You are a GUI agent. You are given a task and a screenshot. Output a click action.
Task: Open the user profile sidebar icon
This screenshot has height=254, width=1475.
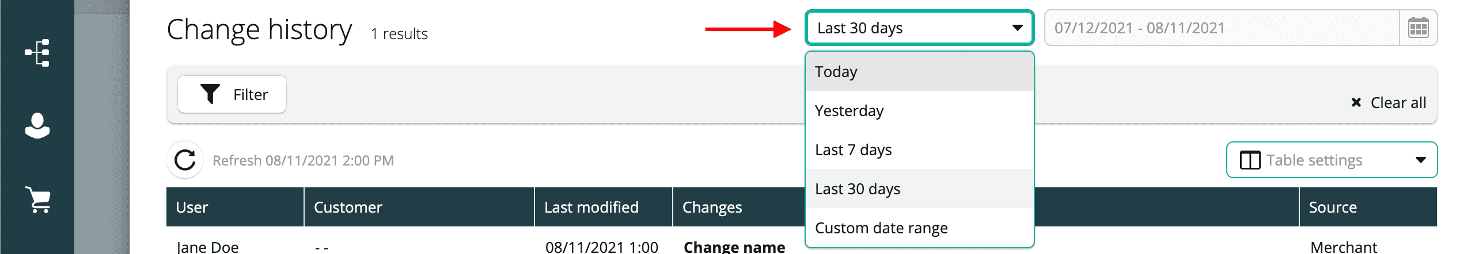pos(37,126)
